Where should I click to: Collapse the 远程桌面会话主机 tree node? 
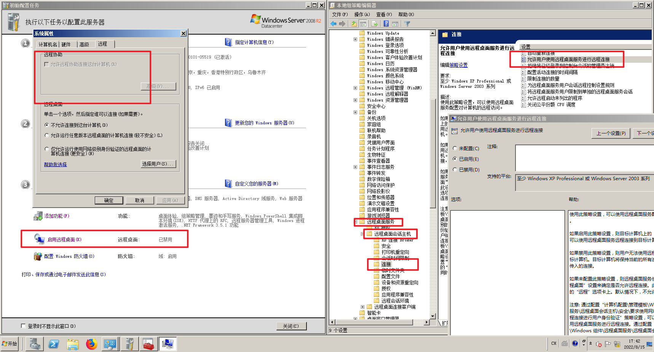click(362, 234)
